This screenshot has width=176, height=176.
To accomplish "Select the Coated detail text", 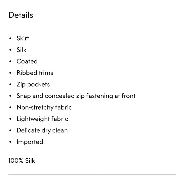I will 27,61.
